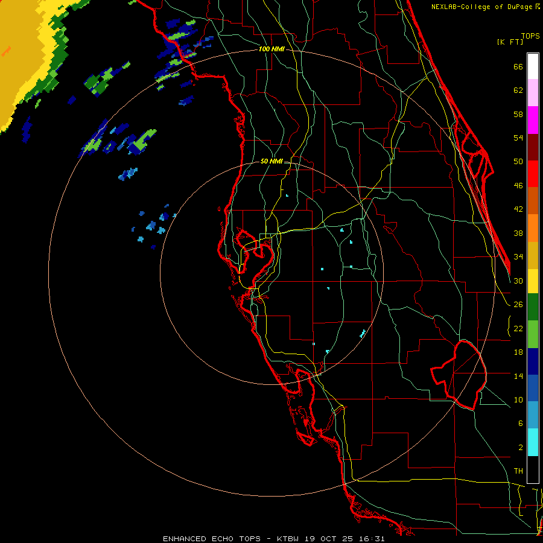The width and height of the screenshot is (543, 543).
Task: Select the dark green 30 color swatch
Action: click(533, 307)
